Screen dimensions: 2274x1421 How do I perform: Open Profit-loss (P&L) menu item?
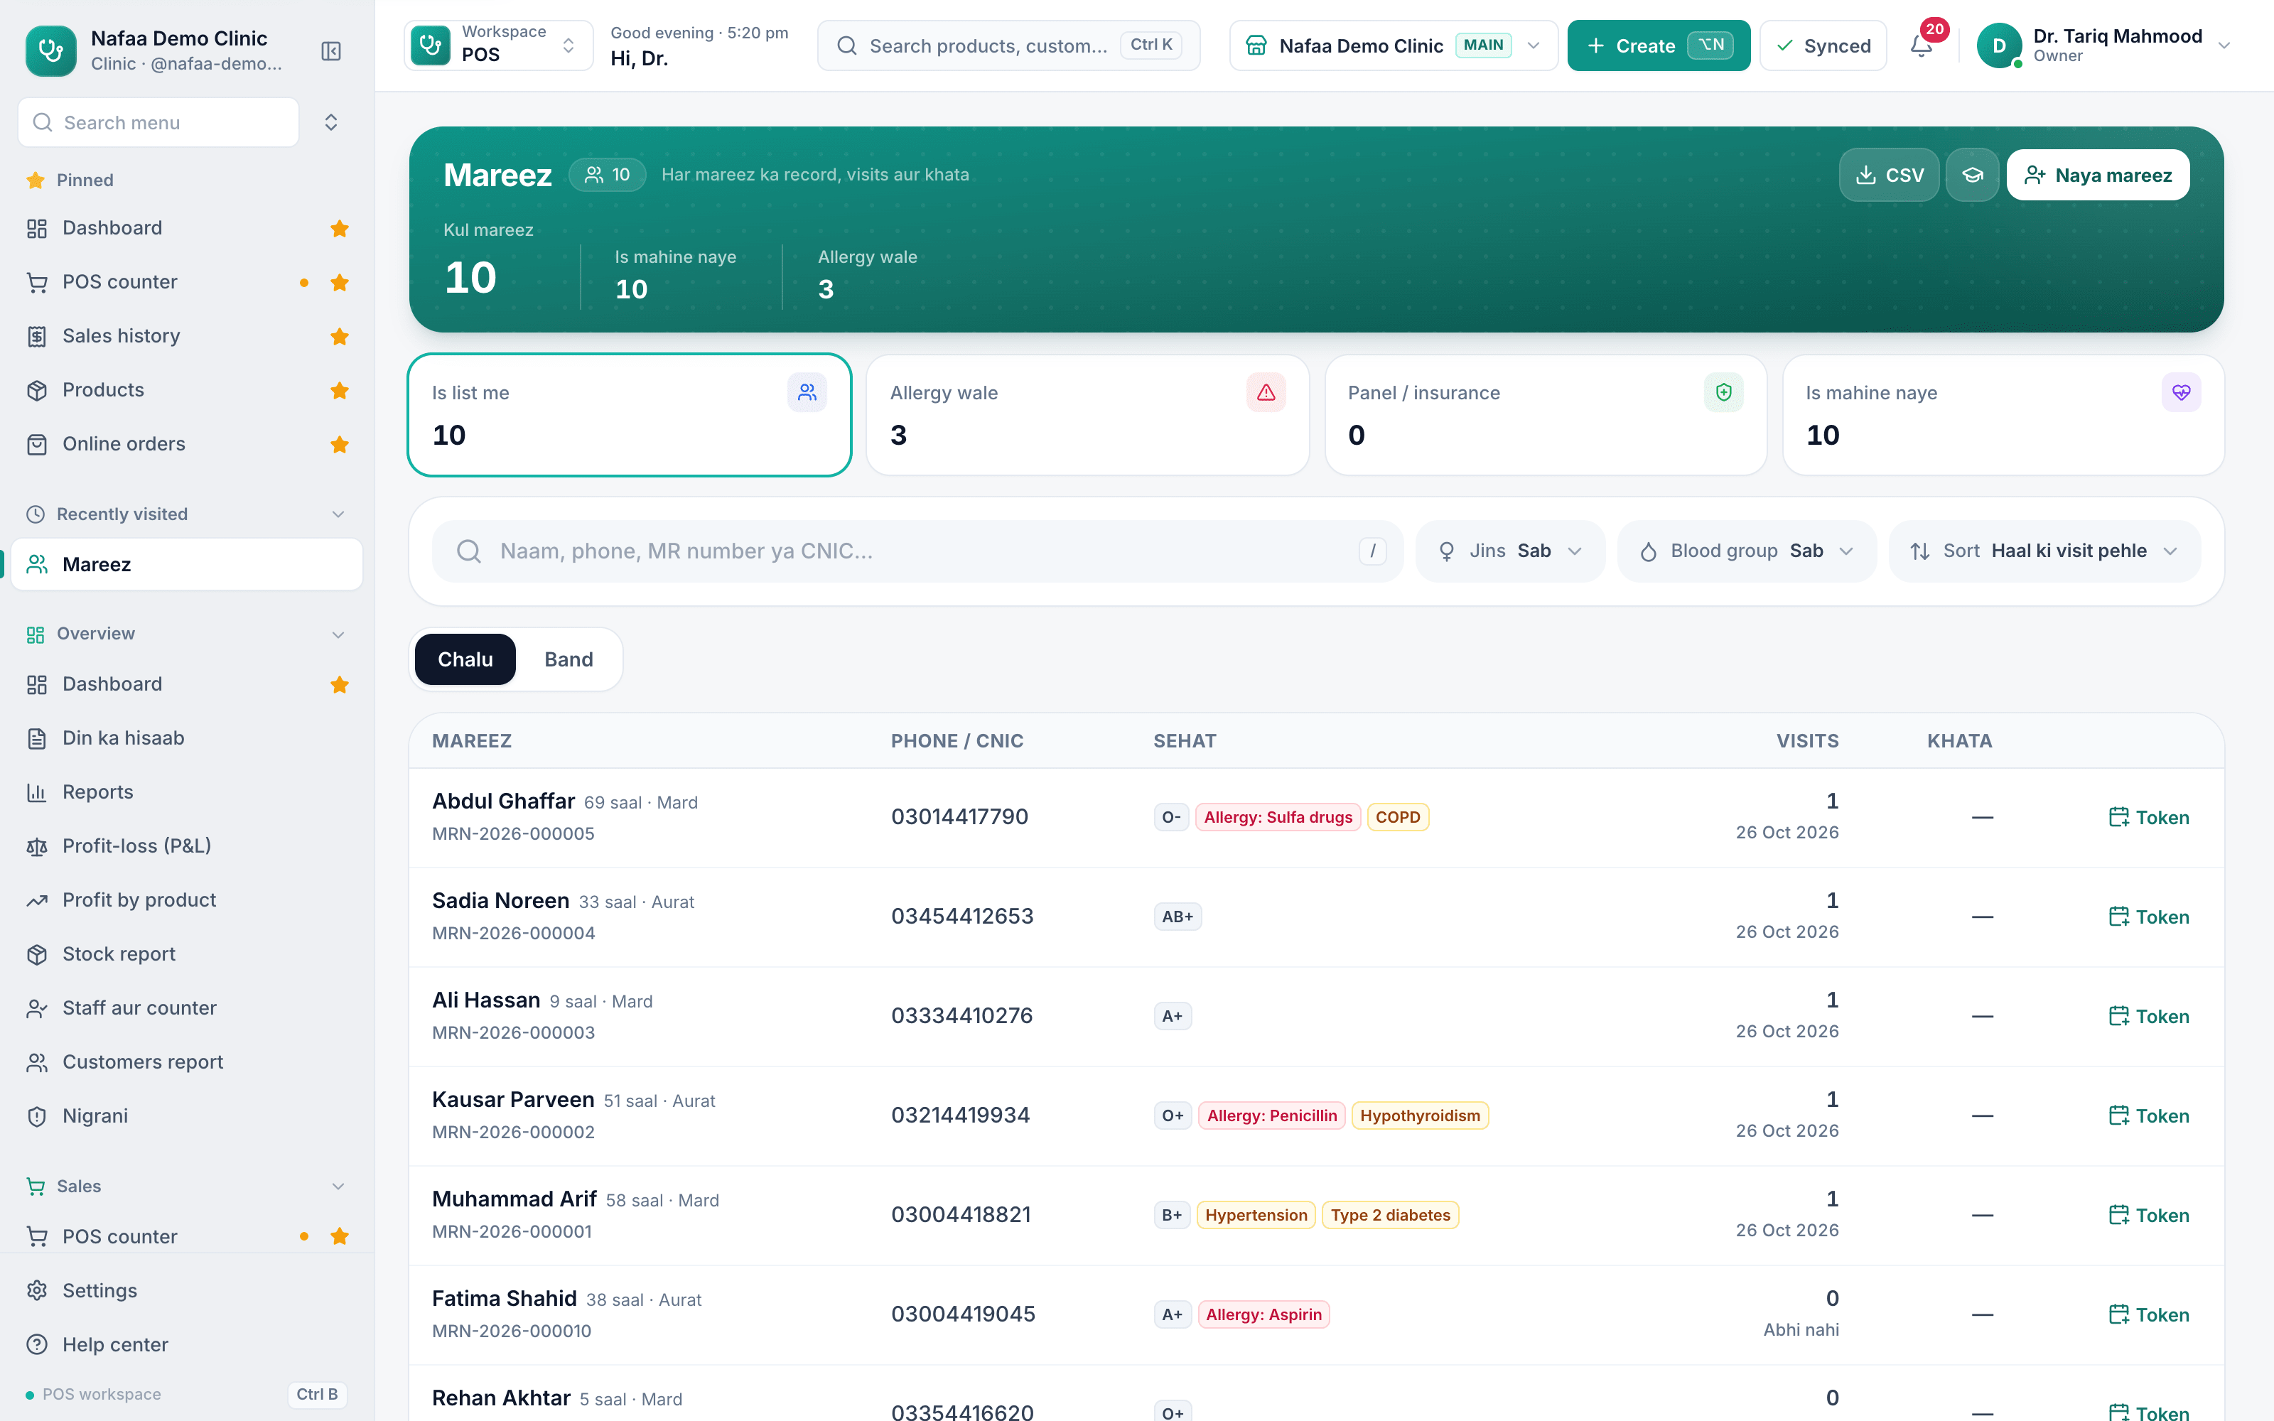click(186, 845)
